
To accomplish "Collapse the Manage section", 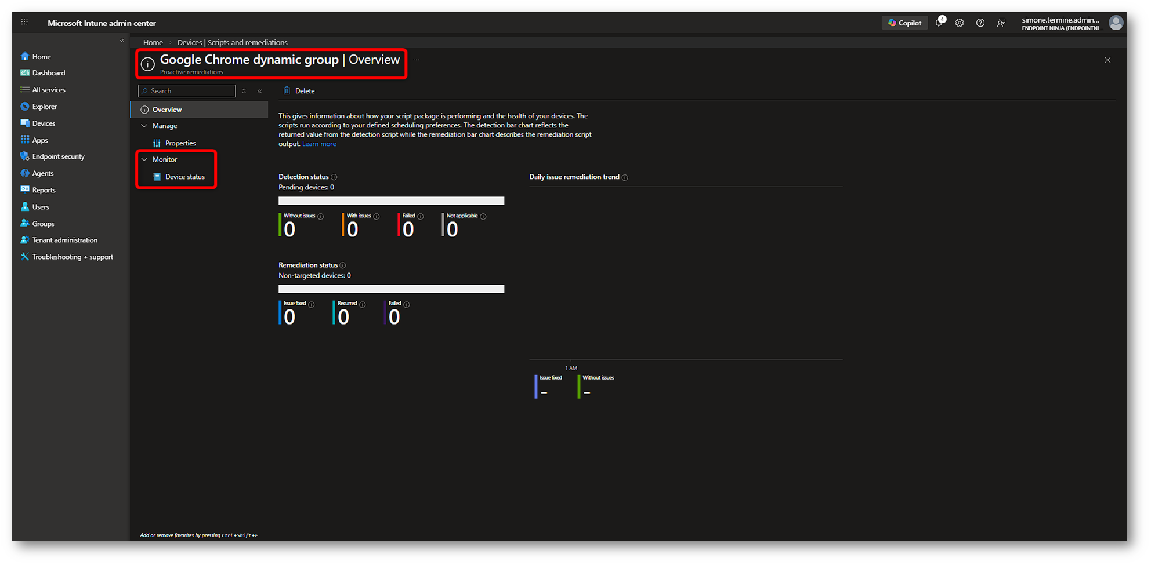I will [x=144, y=126].
